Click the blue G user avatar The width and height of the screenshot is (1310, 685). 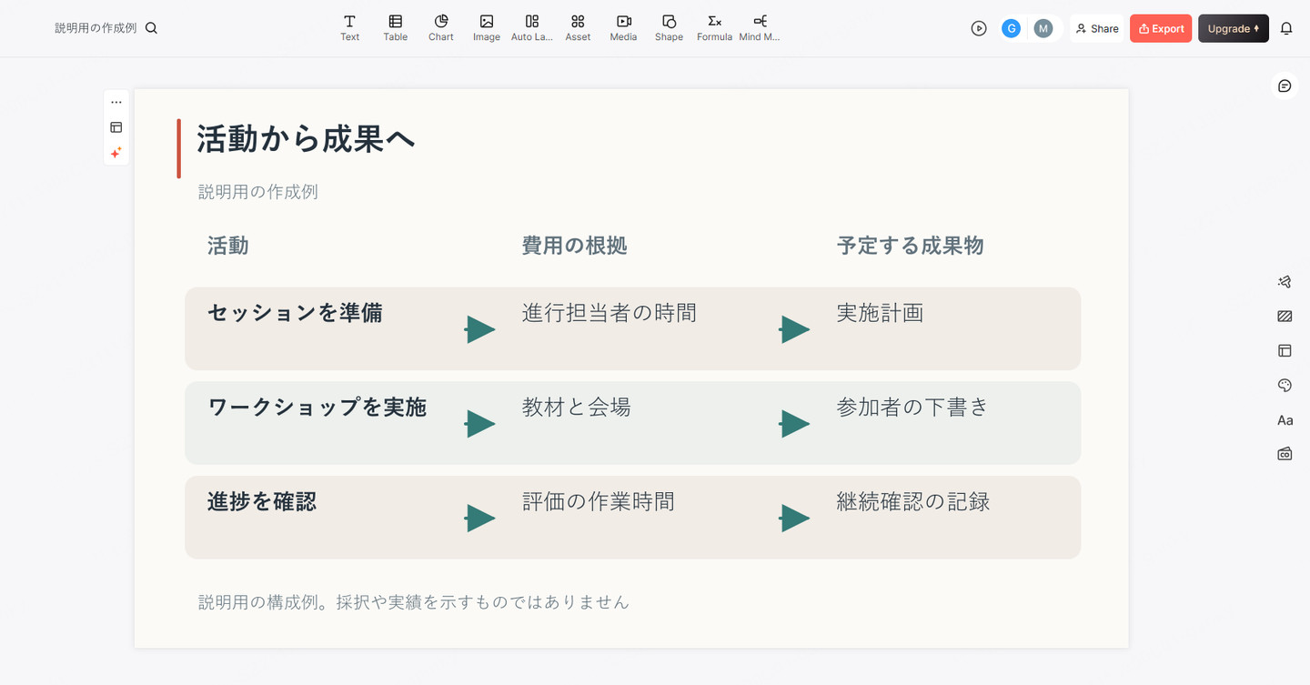point(1011,28)
